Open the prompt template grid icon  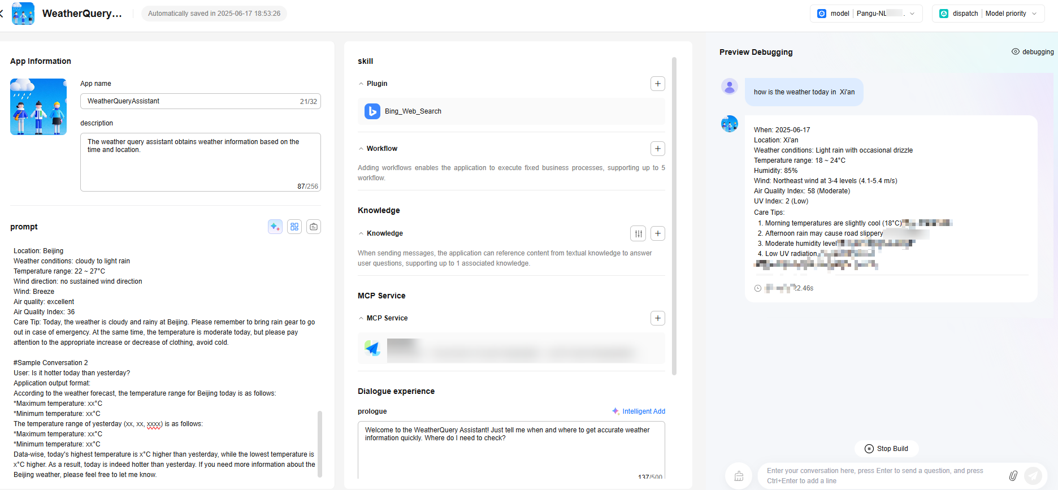tap(294, 227)
